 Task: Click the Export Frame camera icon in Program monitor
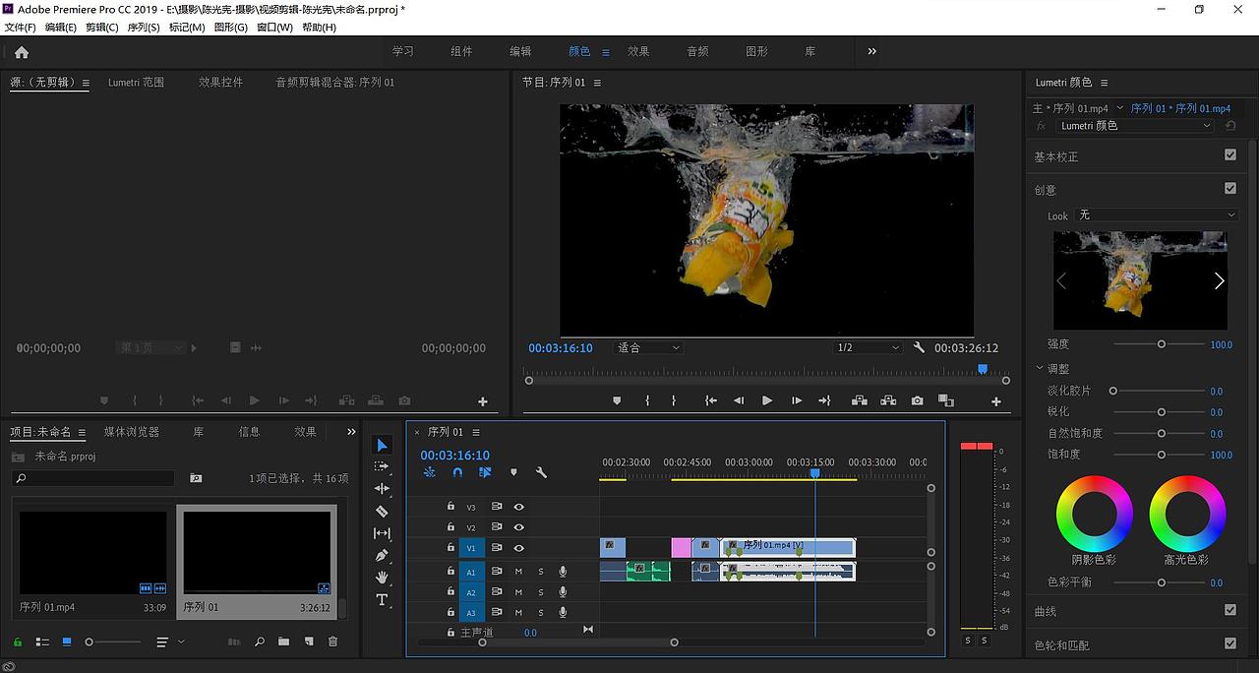coord(917,401)
